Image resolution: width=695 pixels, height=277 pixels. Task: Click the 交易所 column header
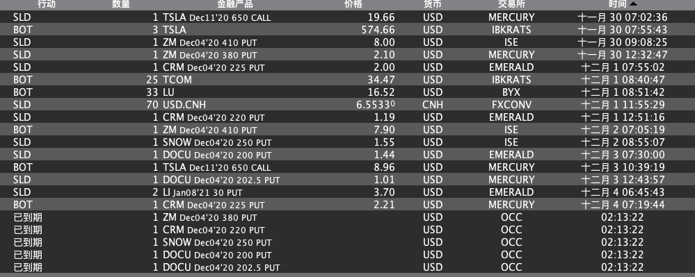(x=511, y=4)
